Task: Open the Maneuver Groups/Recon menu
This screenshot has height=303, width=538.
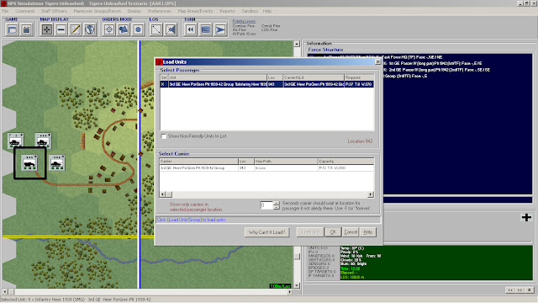Action: [x=98, y=11]
